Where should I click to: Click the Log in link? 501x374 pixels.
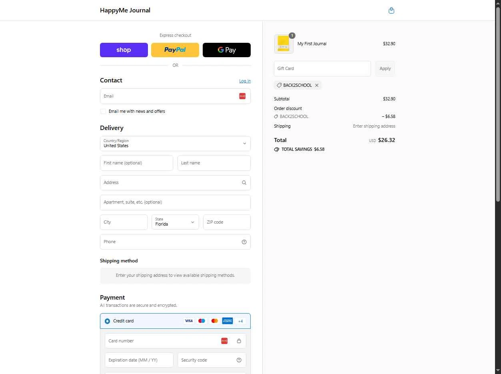pos(245,81)
